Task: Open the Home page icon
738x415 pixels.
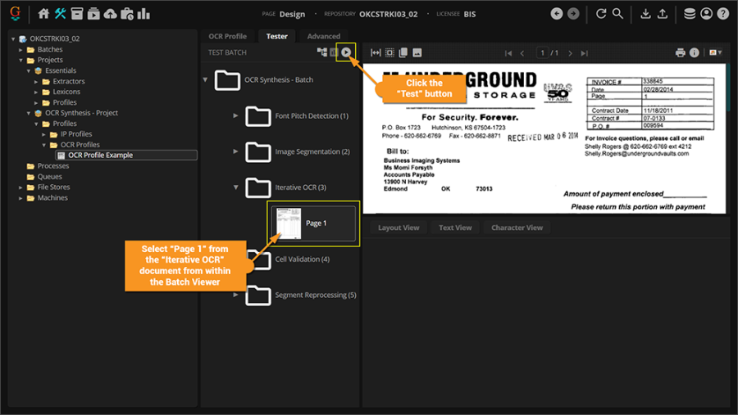Action: pyautogui.click(x=43, y=14)
